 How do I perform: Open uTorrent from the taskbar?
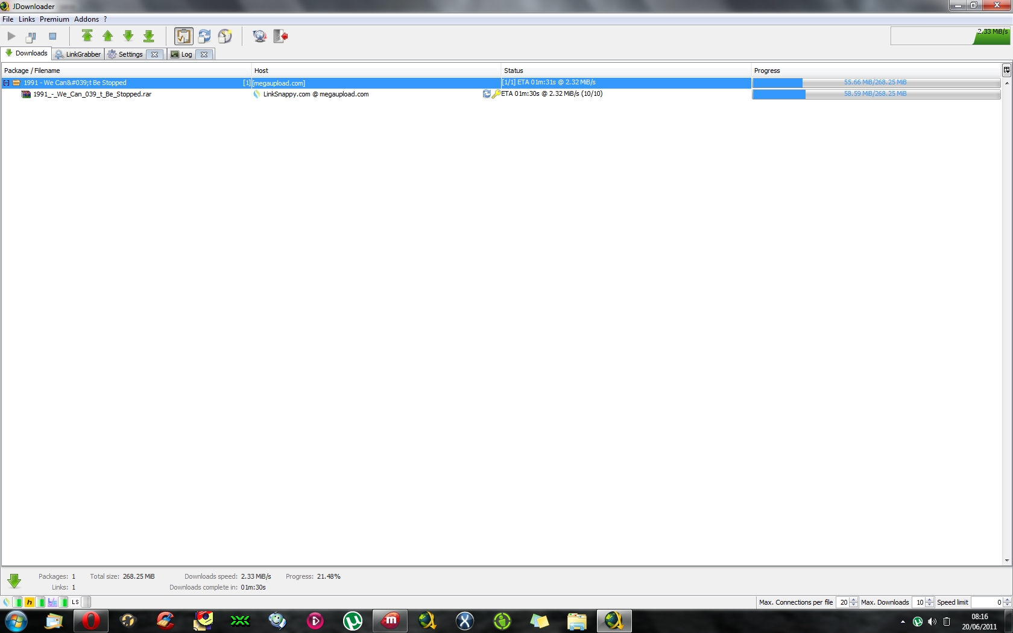(x=353, y=621)
